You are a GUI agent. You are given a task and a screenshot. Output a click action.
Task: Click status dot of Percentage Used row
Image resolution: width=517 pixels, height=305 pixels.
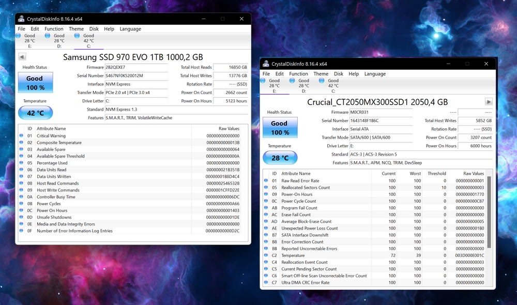(x=21, y=163)
